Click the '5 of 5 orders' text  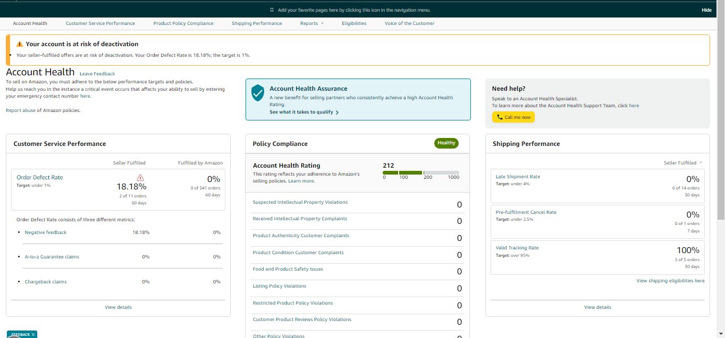click(x=687, y=259)
